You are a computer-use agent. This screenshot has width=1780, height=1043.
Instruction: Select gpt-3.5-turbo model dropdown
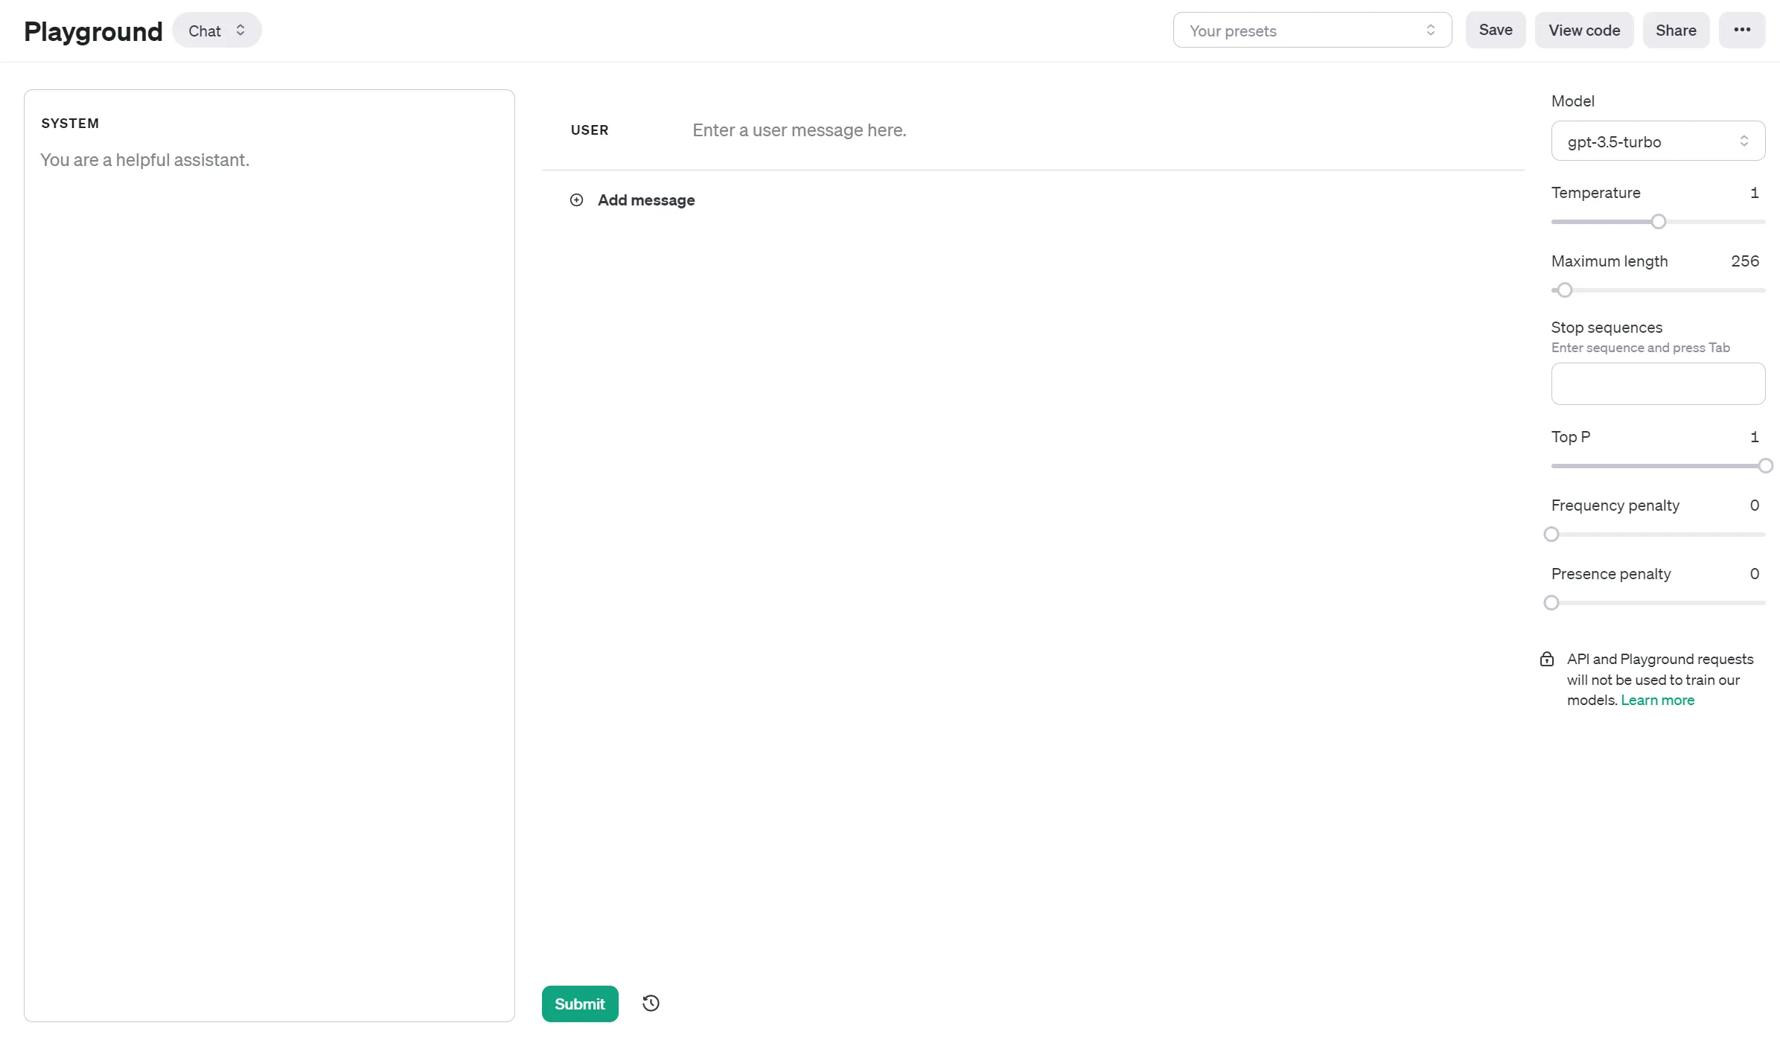click(x=1657, y=140)
